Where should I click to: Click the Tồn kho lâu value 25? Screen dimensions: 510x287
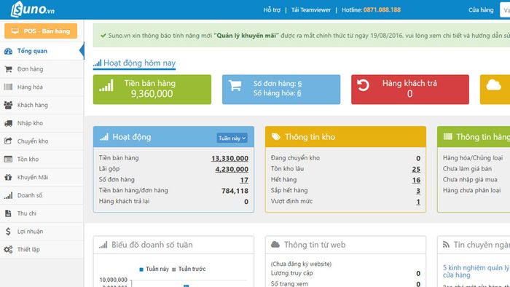416,169
